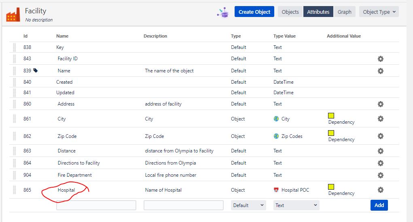The height and width of the screenshot is (222, 413).
Task: Focus the new attribute Name input field
Action: pos(96,205)
